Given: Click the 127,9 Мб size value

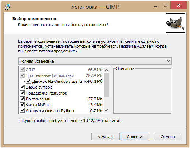Looking at the screenshot, I should [94, 99].
